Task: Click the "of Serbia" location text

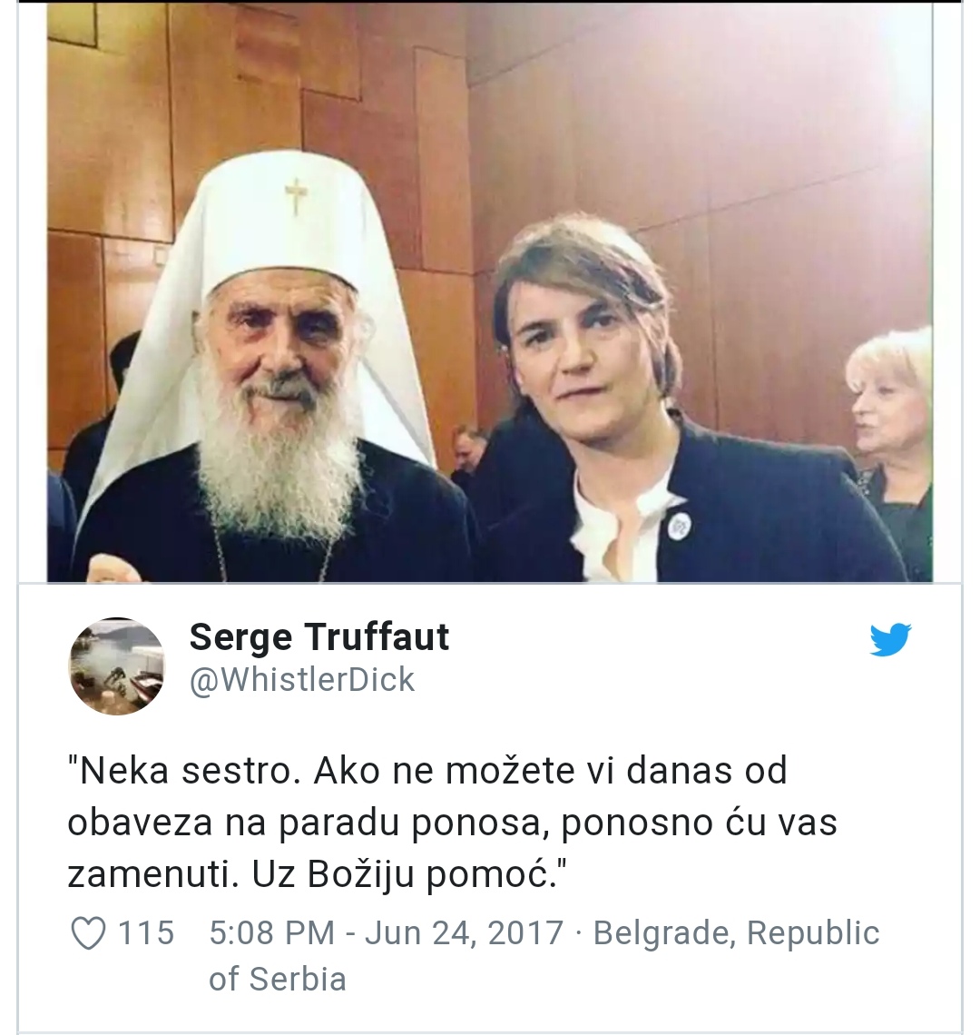Action: click(277, 979)
